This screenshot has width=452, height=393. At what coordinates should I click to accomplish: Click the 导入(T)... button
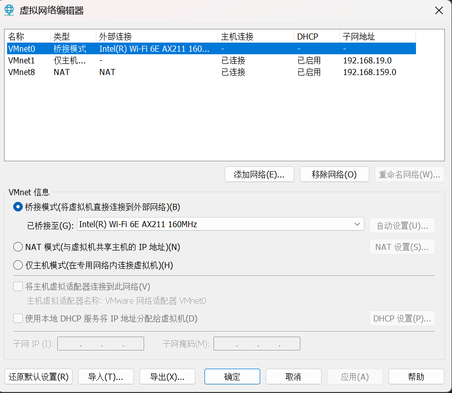click(106, 377)
